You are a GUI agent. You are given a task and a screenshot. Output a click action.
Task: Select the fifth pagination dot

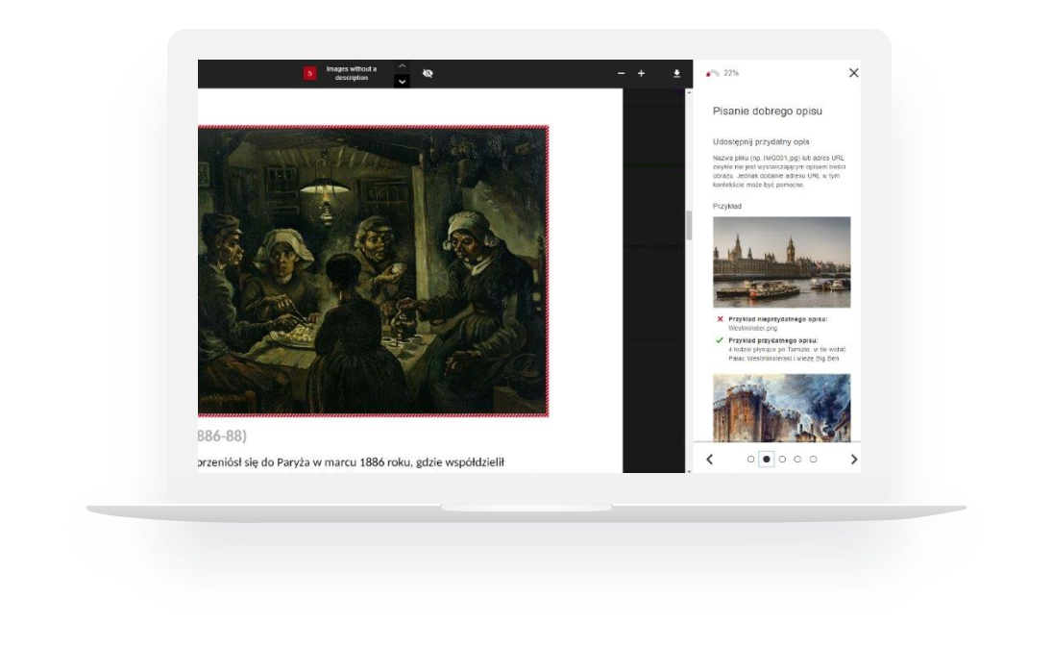[x=813, y=460]
